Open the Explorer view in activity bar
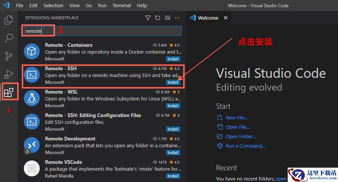 9,20
